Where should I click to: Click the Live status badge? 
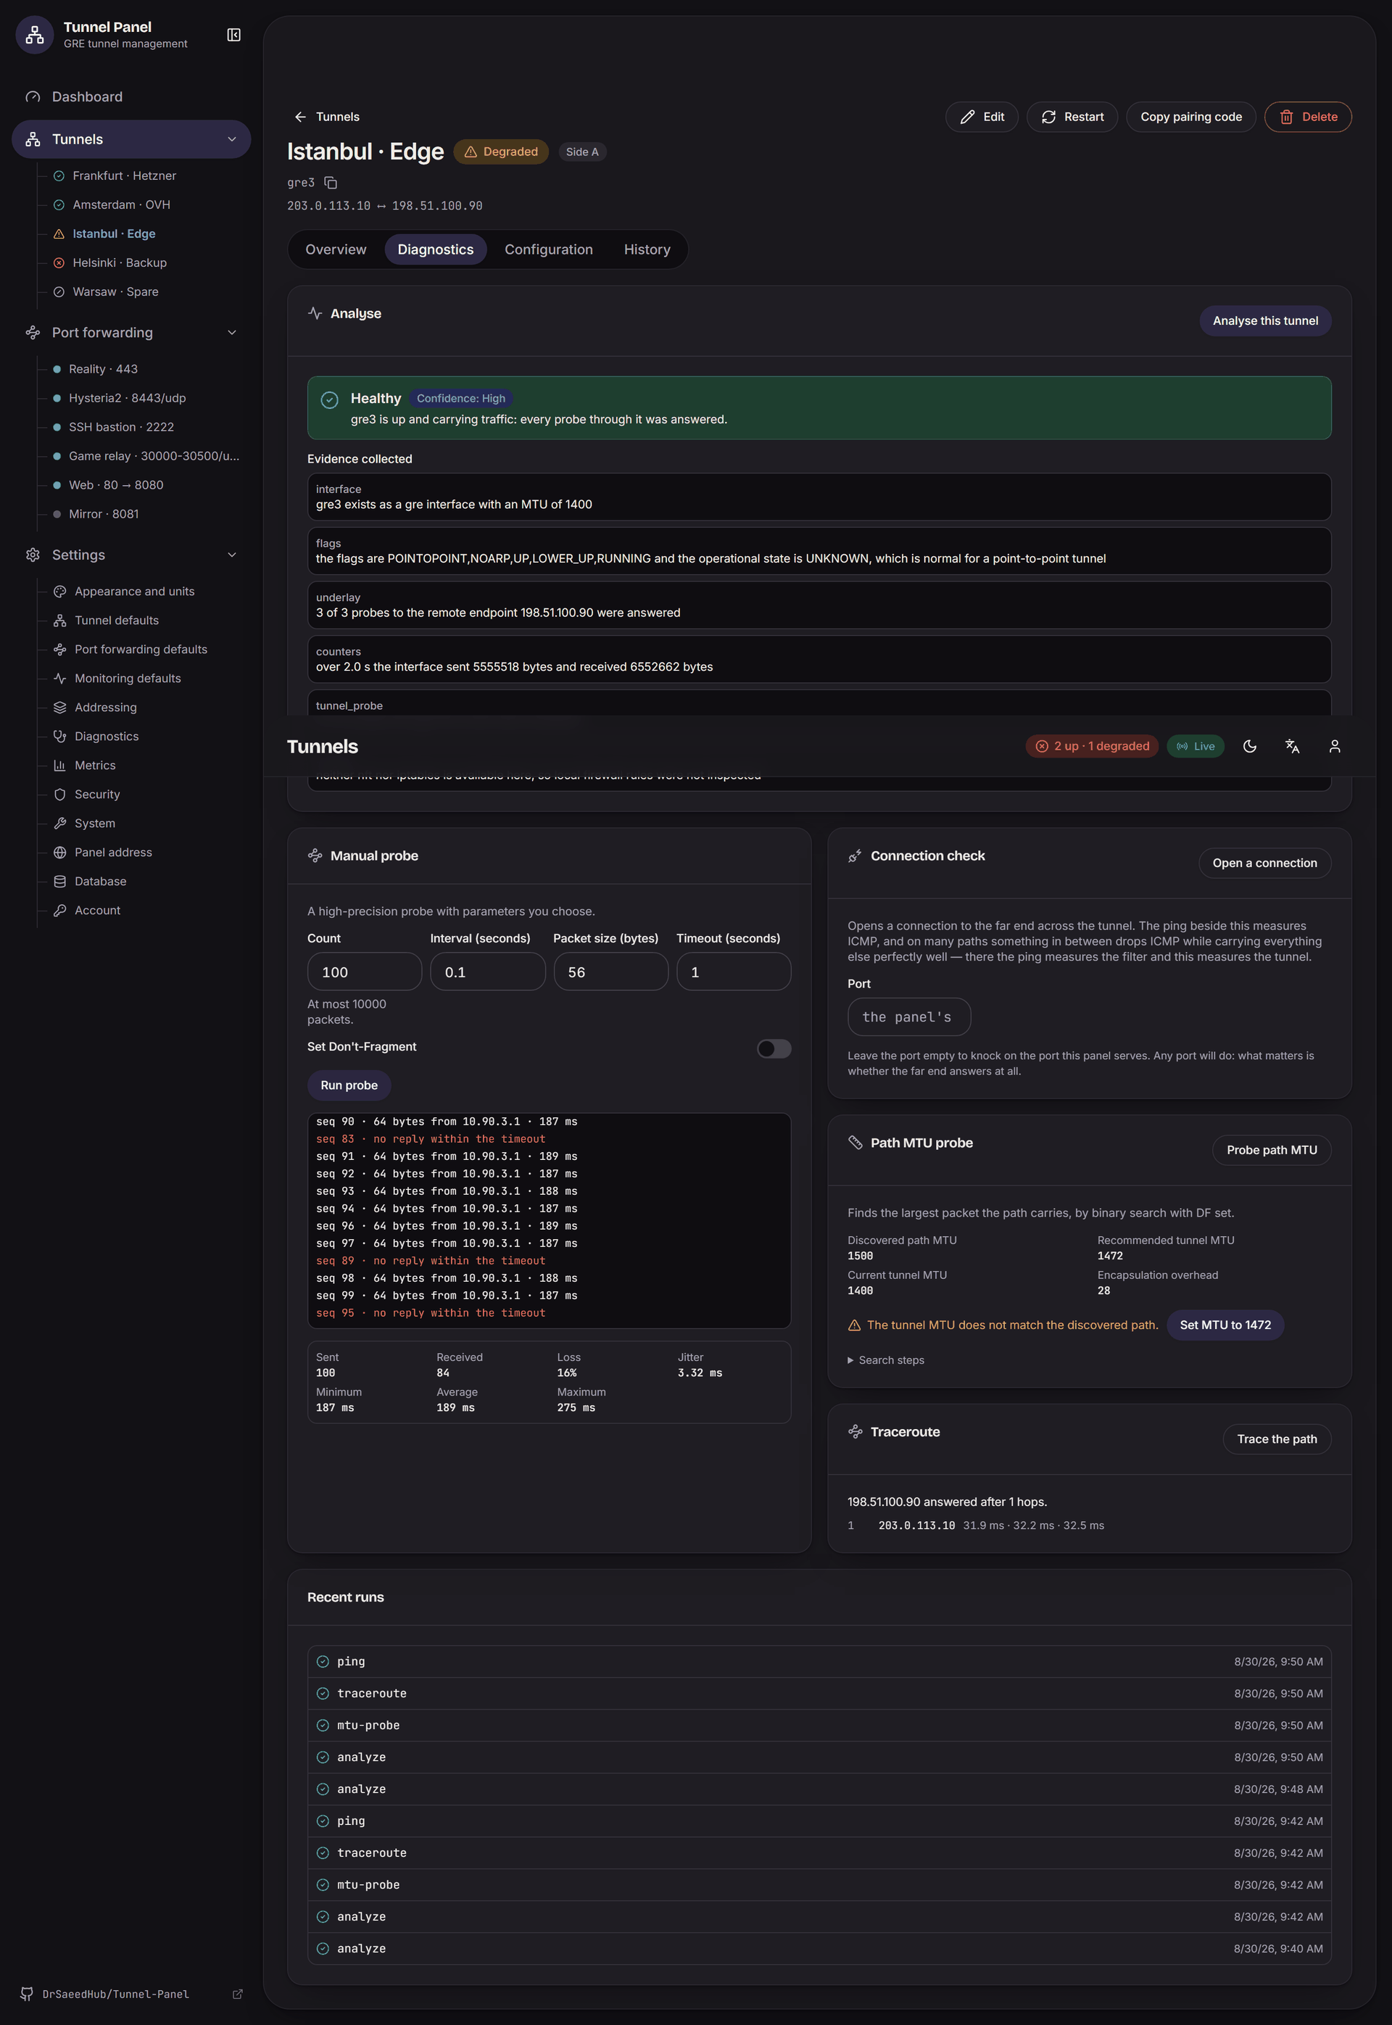tap(1195, 747)
